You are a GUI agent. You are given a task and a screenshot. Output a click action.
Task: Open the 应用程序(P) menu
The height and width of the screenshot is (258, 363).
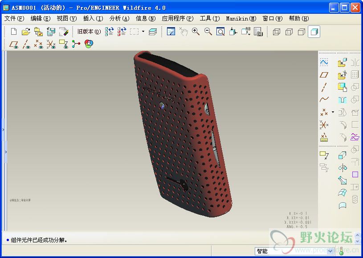click(178, 18)
